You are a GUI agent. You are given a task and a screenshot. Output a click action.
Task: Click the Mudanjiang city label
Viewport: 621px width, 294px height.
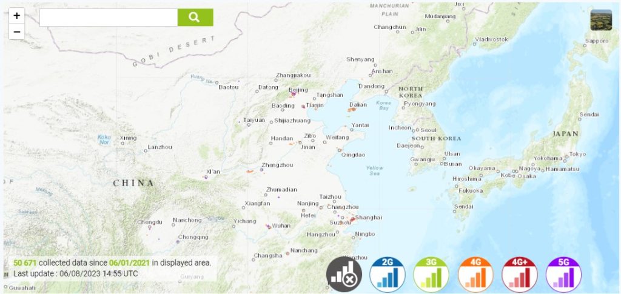pos(440,16)
